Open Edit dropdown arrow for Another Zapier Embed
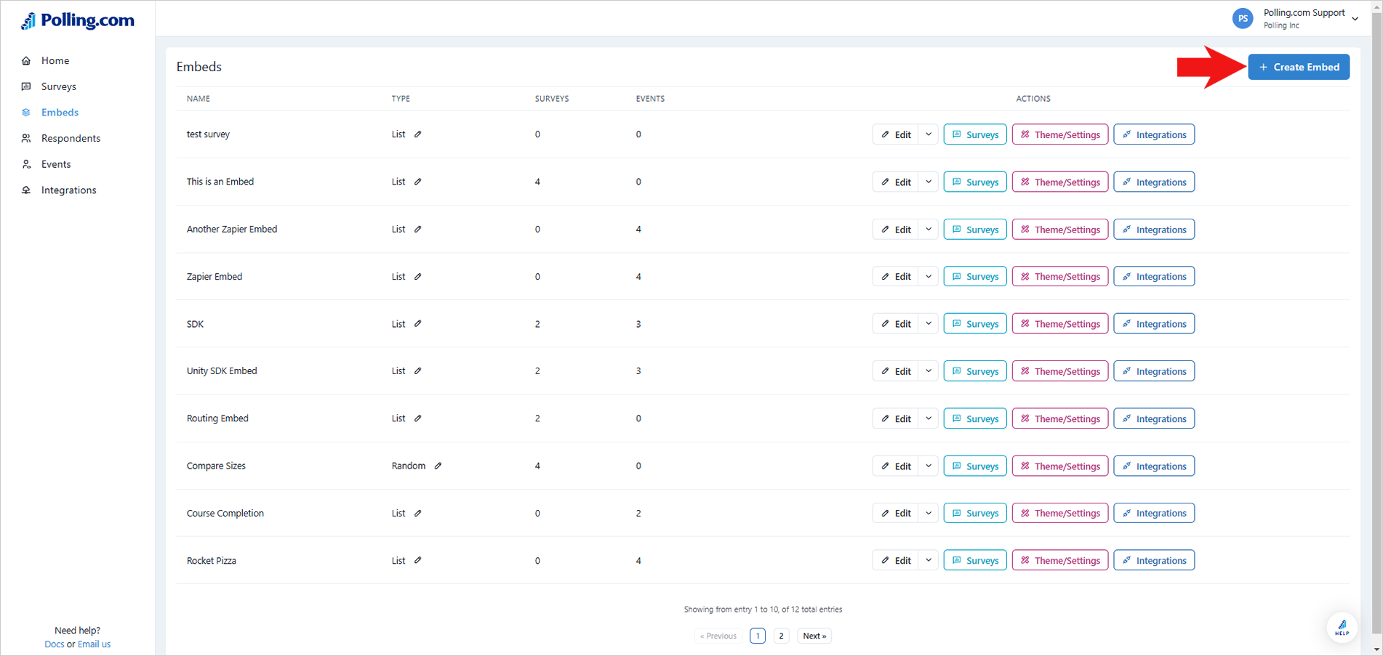Viewport: 1383px width, 656px height. click(x=929, y=230)
